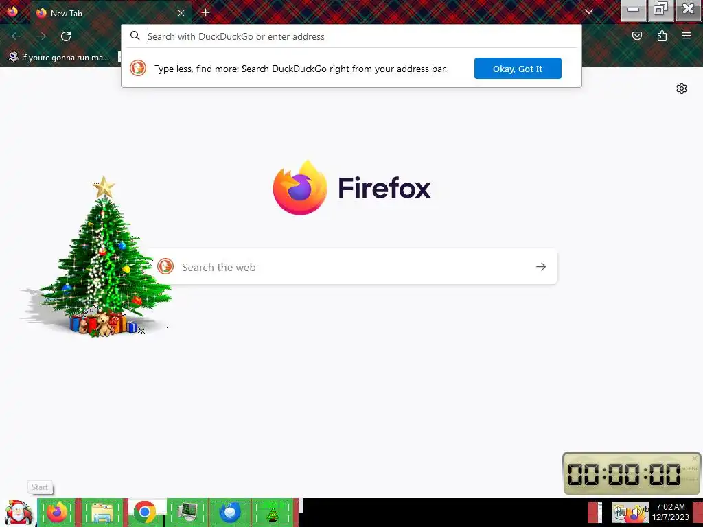Click the taskbar clock showing 7:02 AM
Image resolution: width=703 pixels, height=527 pixels.
(670, 512)
